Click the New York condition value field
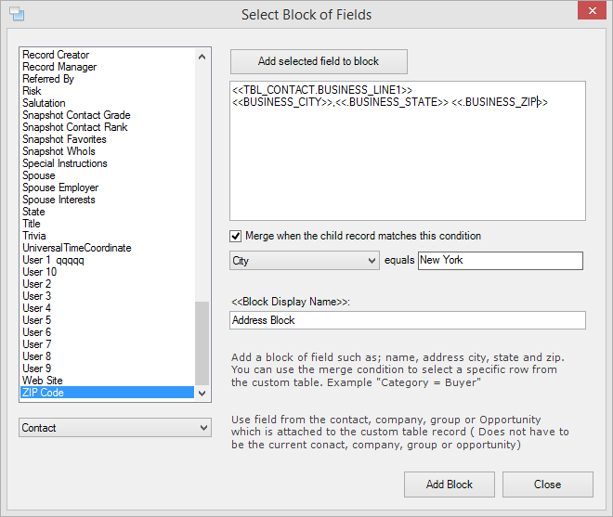 click(501, 261)
